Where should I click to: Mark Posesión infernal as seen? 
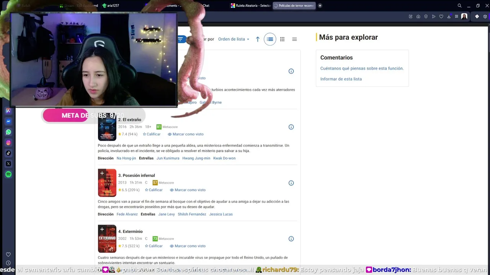188,190
